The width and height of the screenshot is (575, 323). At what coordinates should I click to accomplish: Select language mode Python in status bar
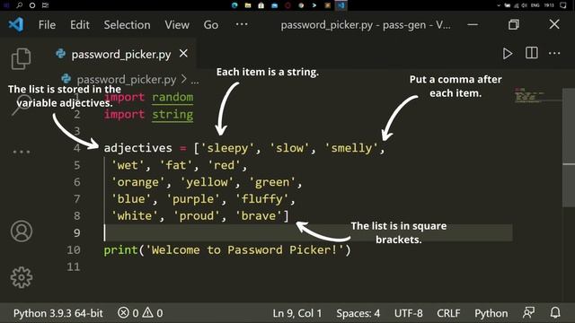(x=491, y=313)
